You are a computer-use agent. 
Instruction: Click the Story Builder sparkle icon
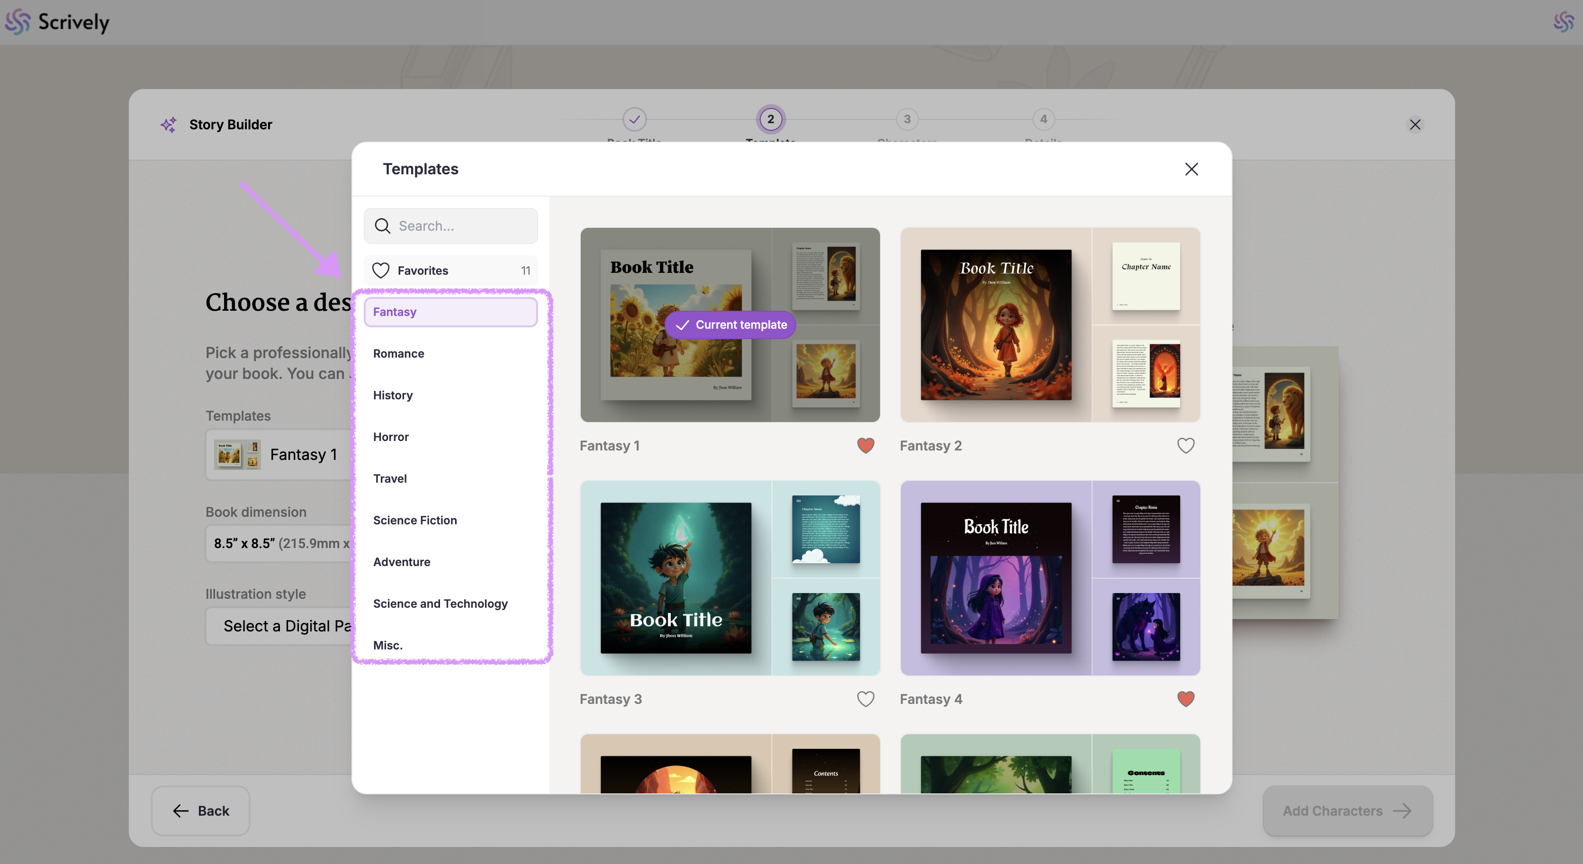click(168, 125)
